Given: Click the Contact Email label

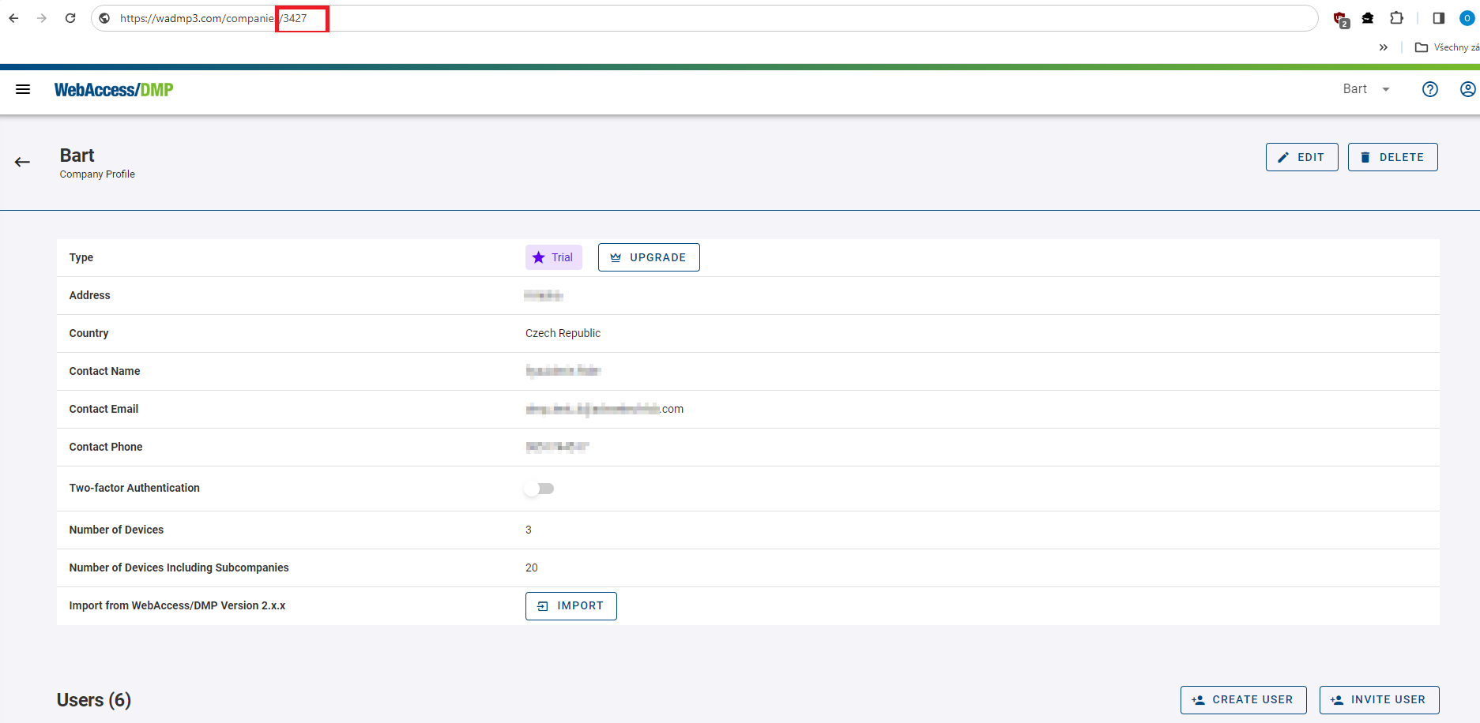Looking at the screenshot, I should pyautogui.click(x=104, y=409).
